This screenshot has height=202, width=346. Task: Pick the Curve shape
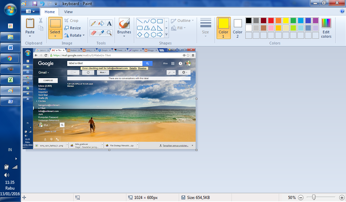(x=147, y=21)
